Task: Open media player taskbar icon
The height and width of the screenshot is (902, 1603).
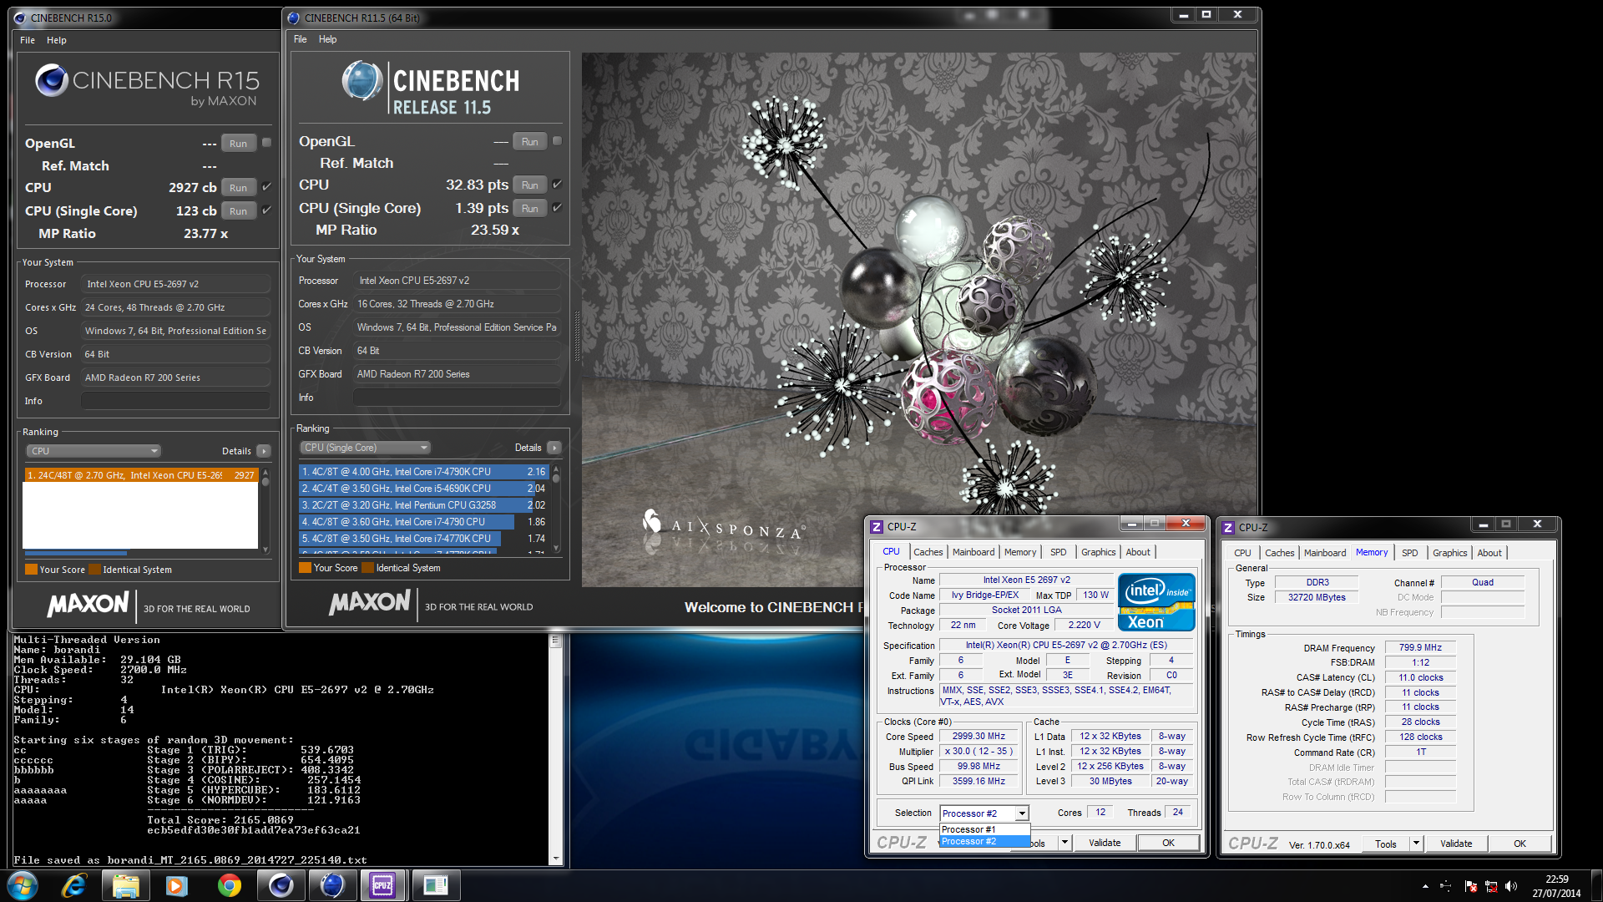Action: pyautogui.click(x=177, y=885)
